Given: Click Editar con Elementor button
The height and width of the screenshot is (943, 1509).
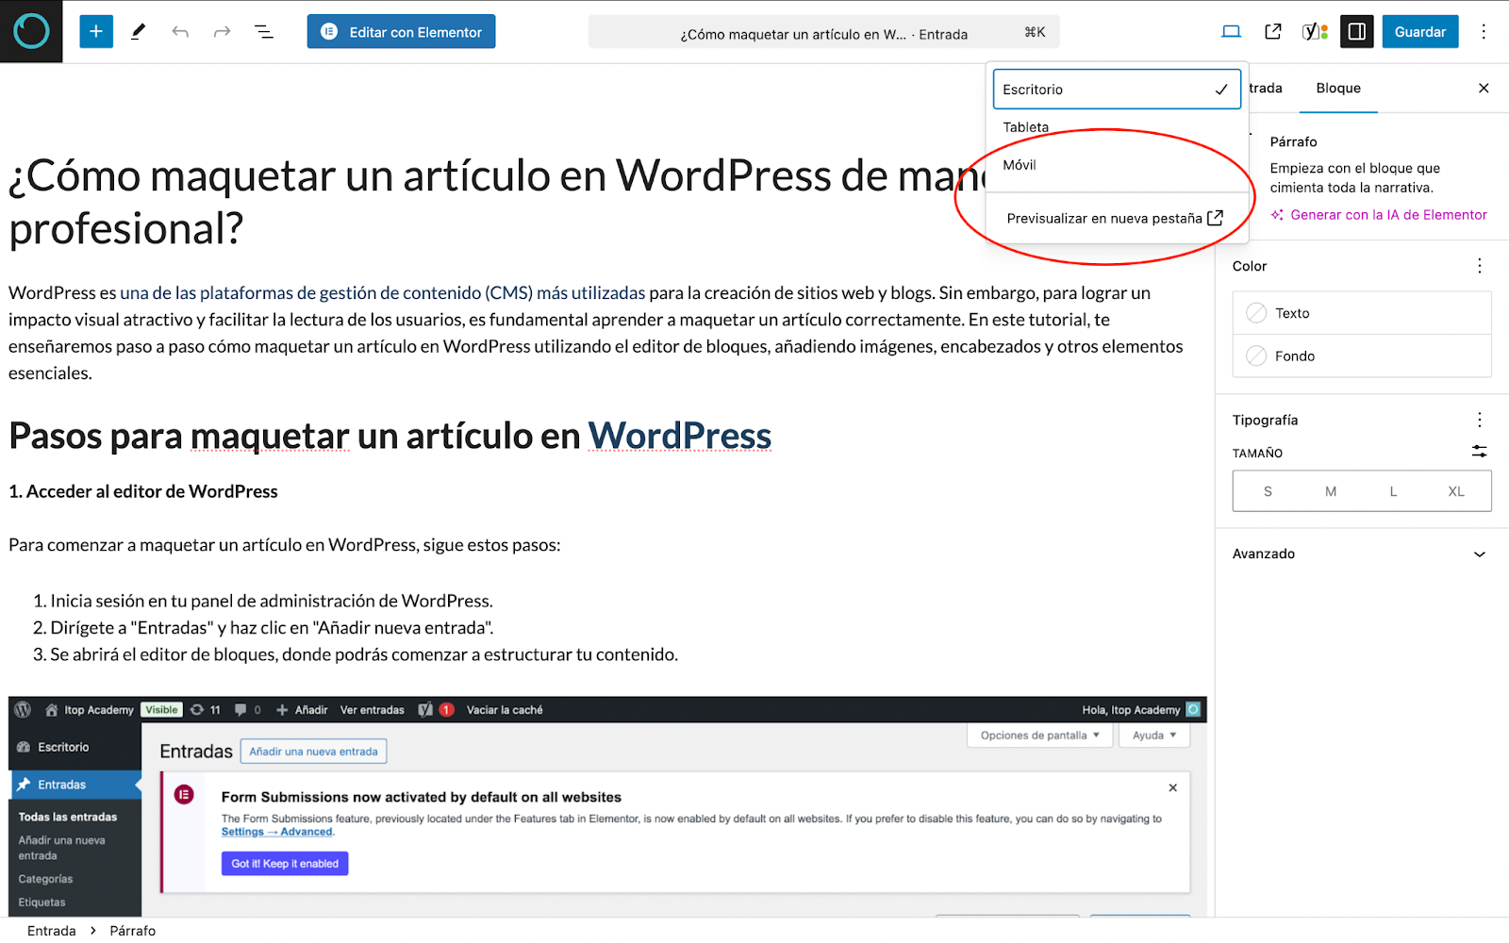Looking at the screenshot, I should (x=401, y=31).
